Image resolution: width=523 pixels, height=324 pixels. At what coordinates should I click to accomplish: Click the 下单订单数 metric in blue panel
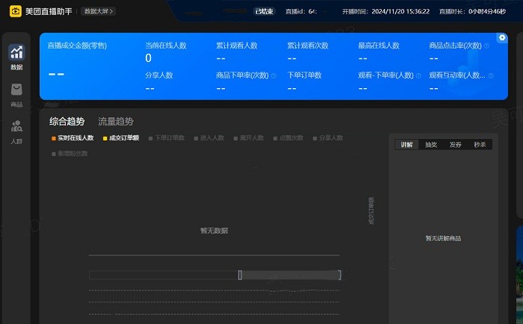[x=304, y=75]
